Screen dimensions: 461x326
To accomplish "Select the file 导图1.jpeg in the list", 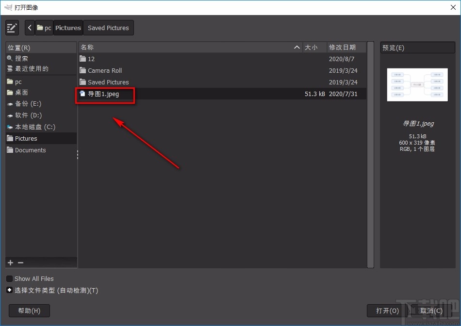I will tap(222, 94).
